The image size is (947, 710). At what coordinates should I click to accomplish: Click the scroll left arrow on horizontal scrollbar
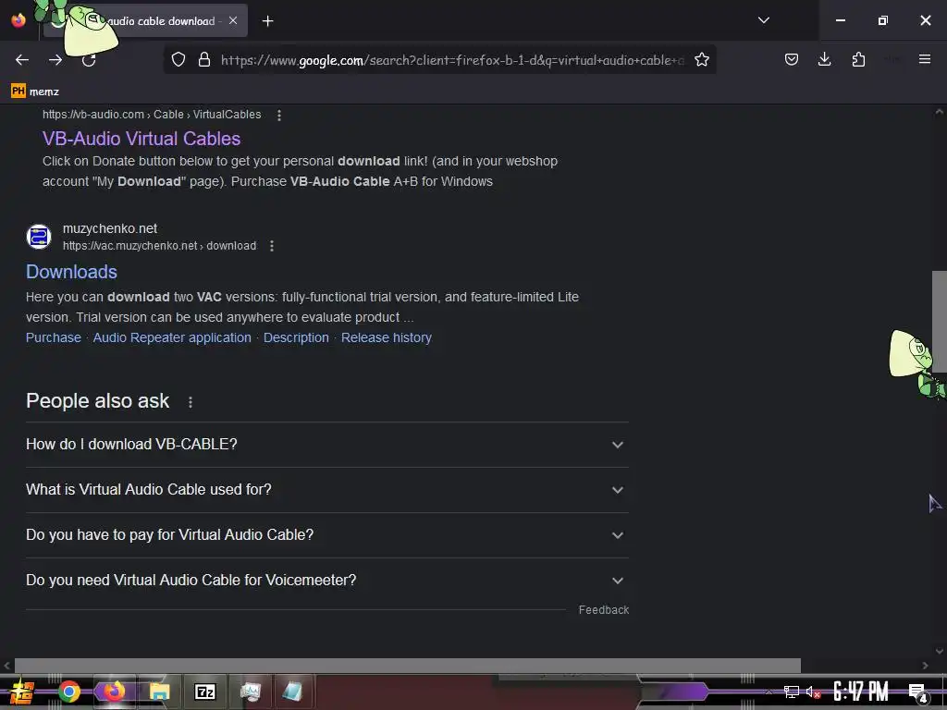pyautogui.click(x=6, y=666)
